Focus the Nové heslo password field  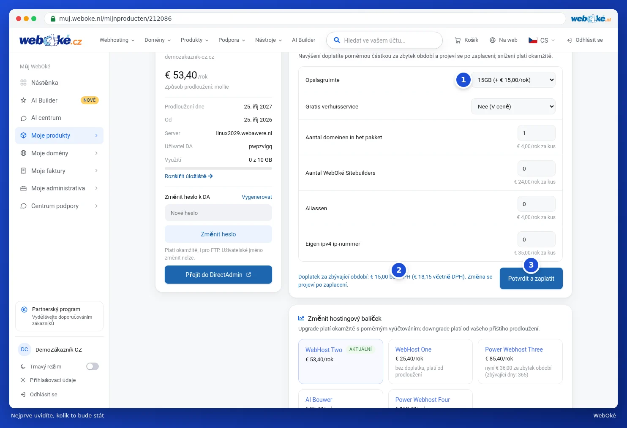tap(218, 213)
